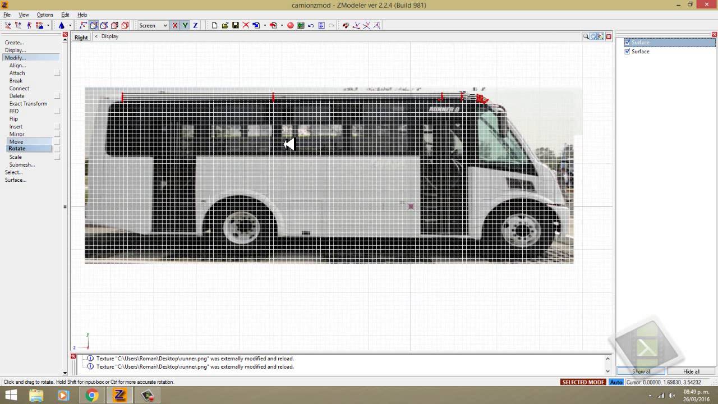Click the red X delete toolbar icon
Viewport: 718px width, 404px height.
point(246,25)
